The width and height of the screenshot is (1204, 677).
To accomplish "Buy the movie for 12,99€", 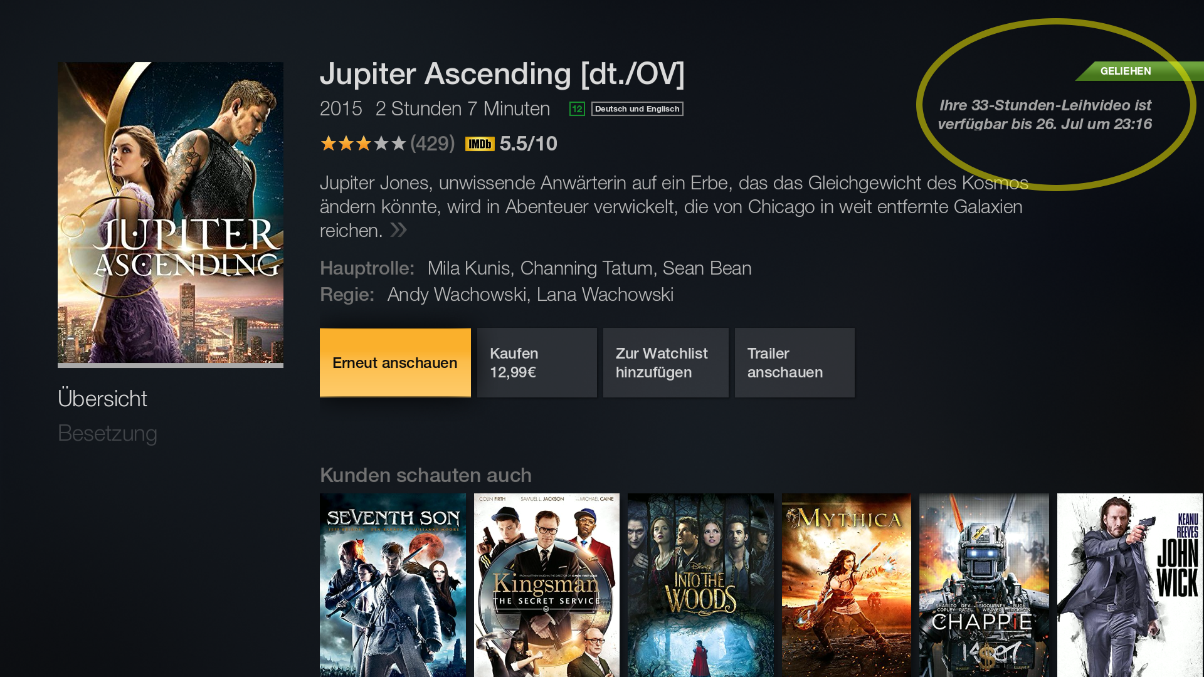I will click(x=537, y=362).
